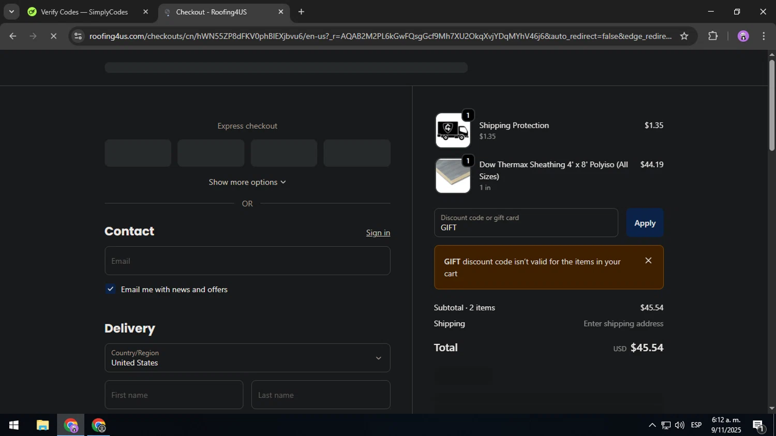776x436 pixels.
Task: Restore down the Chrome window
Action: click(737, 11)
